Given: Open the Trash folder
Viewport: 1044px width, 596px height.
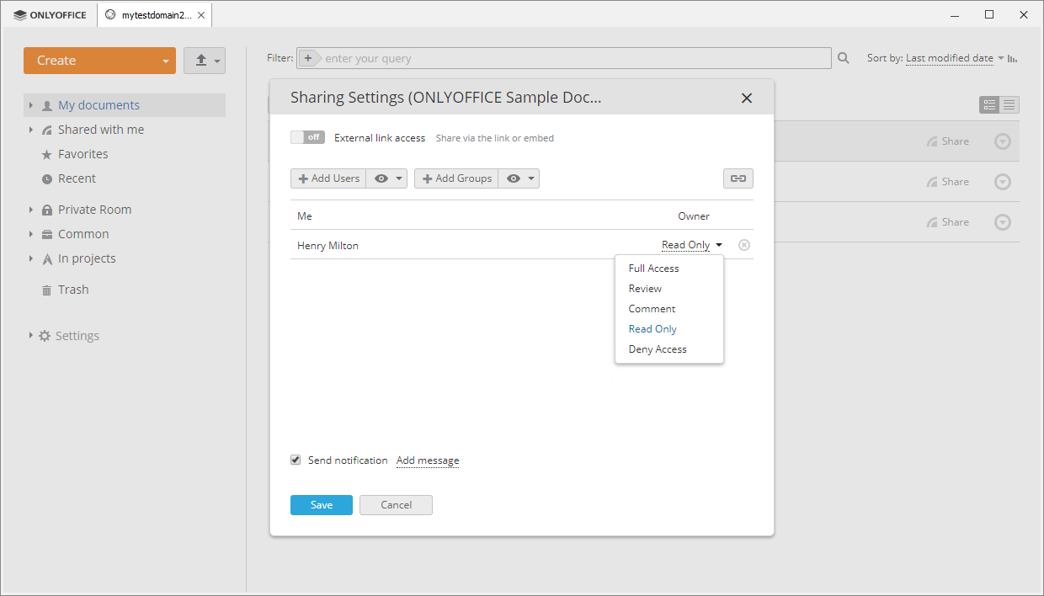Looking at the screenshot, I should [x=73, y=290].
